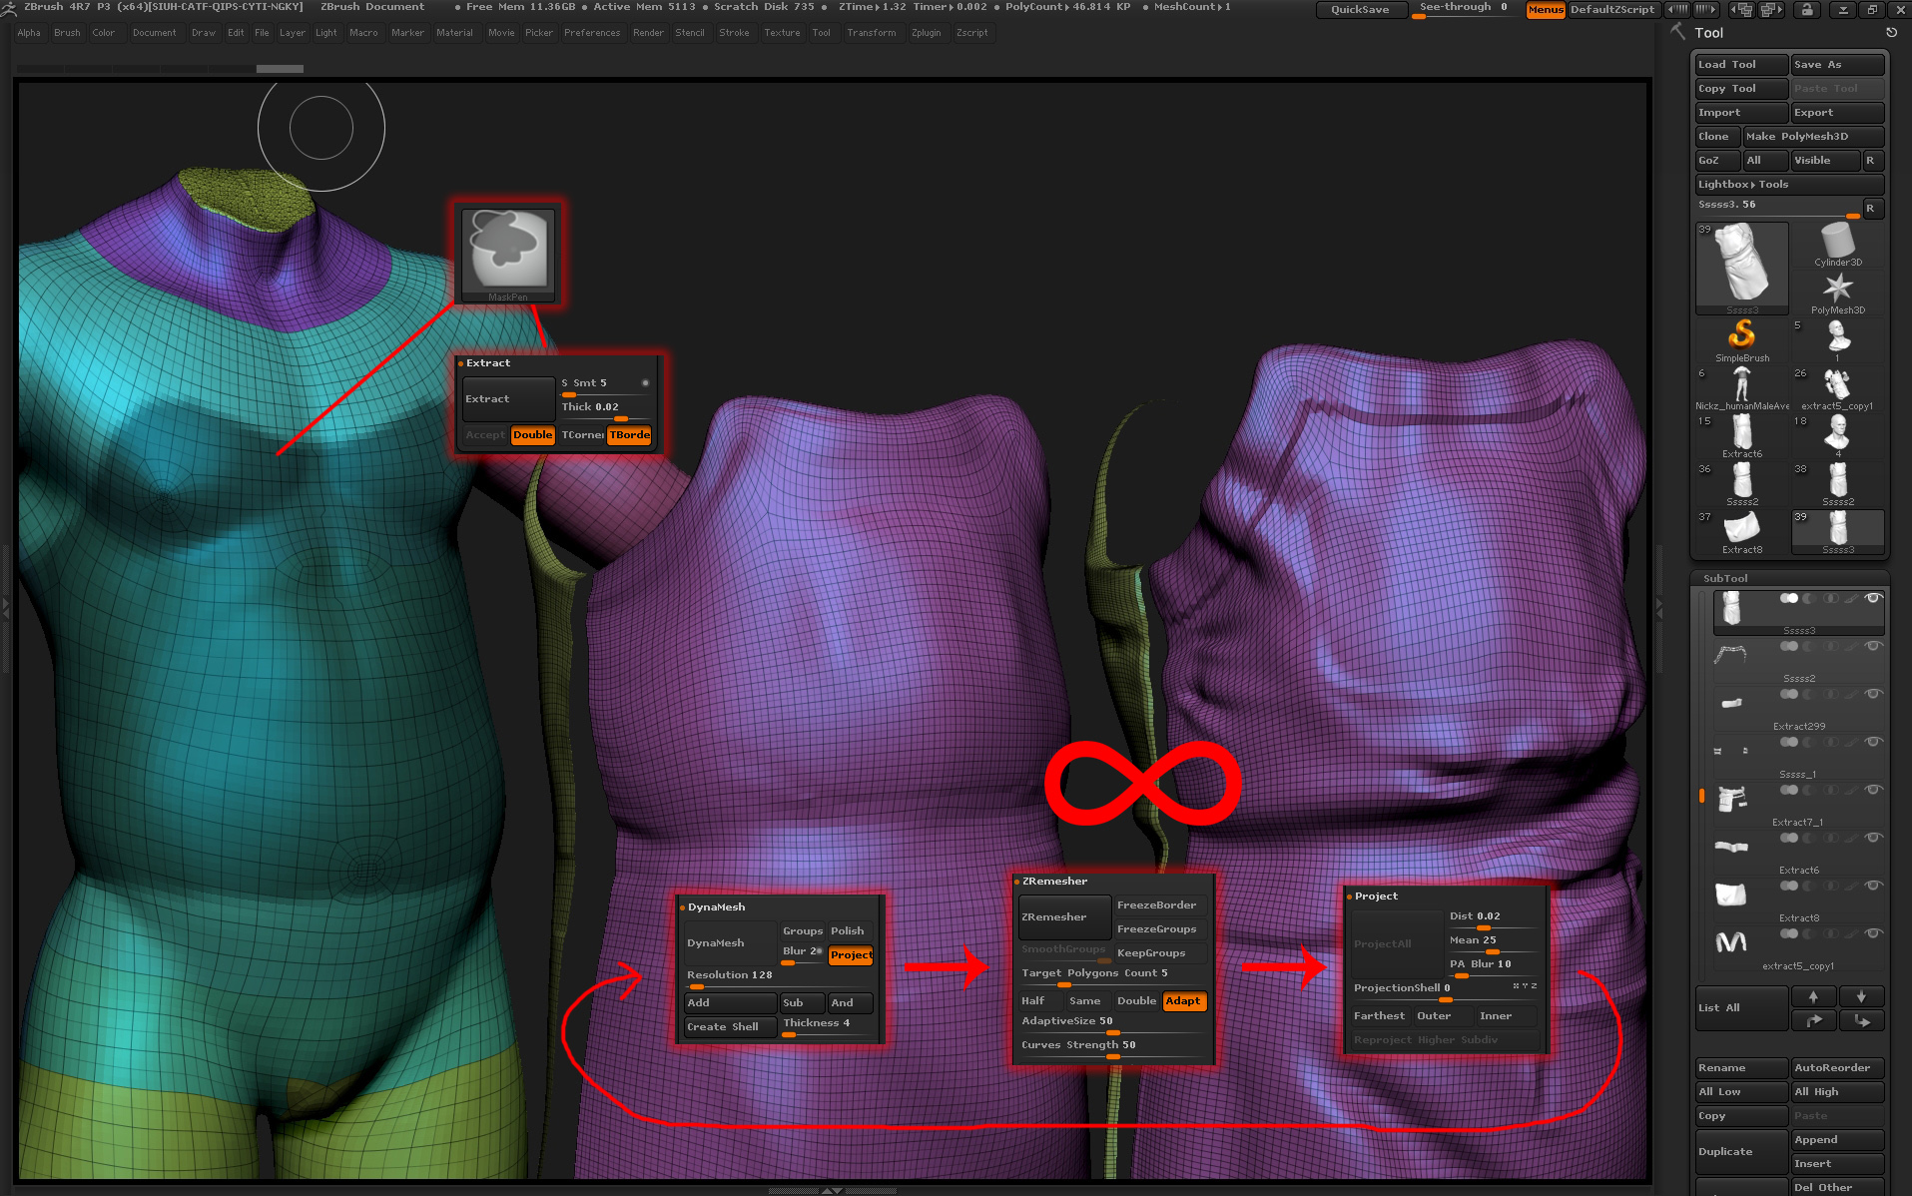Click the padlock icon in title bar
This screenshot has height=1196, width=1912.
click(1807, 9)
